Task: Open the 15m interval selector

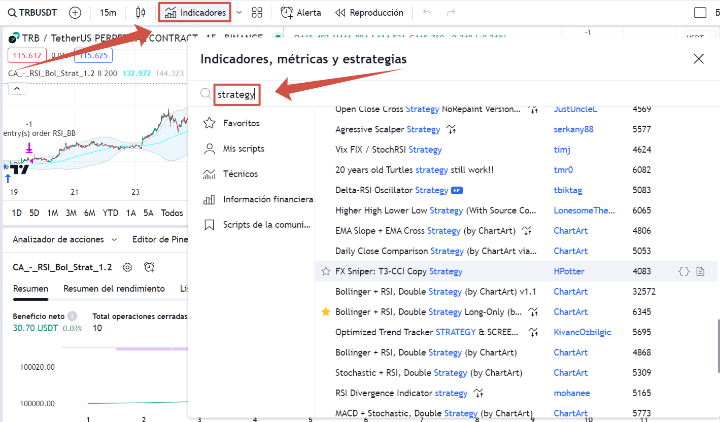Action: pyautogui.click(x=108, y=13)
